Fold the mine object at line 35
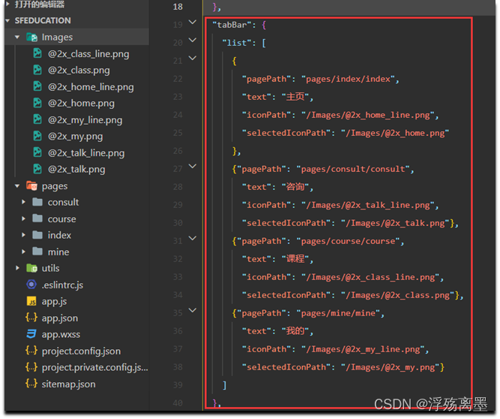 pyautogui.click(x=193, y=310)
